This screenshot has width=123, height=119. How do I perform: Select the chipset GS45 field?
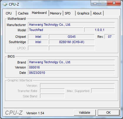pyautogui.click(x=72, y=37)
